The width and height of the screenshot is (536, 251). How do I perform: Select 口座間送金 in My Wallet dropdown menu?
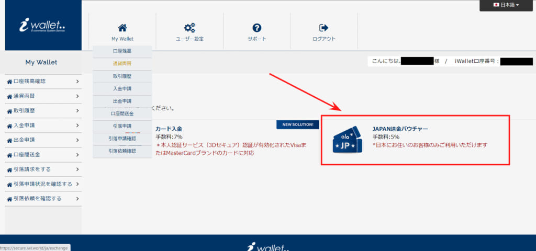pyautogui.click(x=122, y=113)
